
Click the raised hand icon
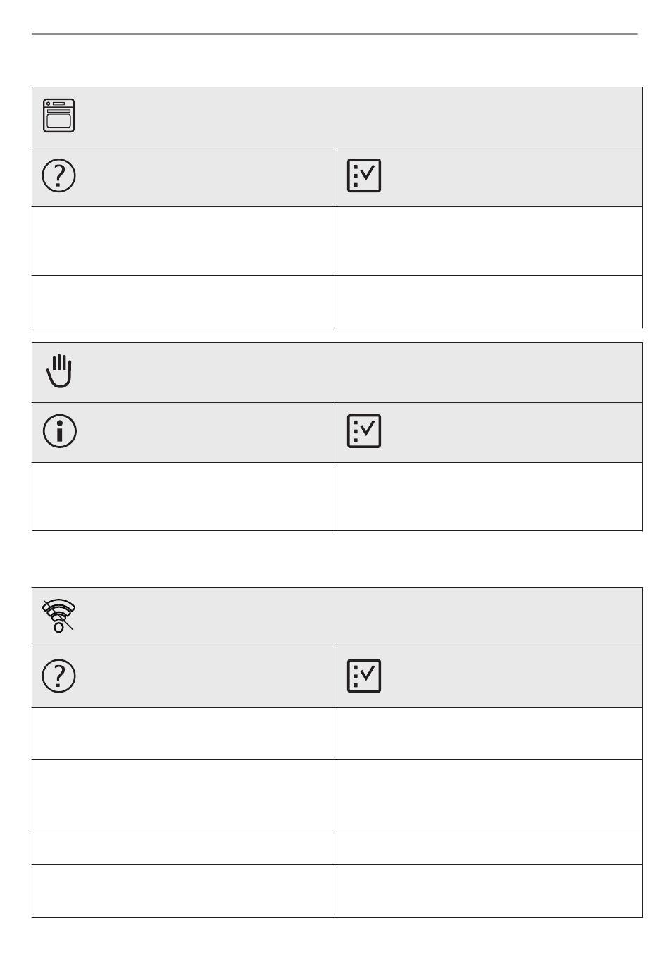coord(59,371)
